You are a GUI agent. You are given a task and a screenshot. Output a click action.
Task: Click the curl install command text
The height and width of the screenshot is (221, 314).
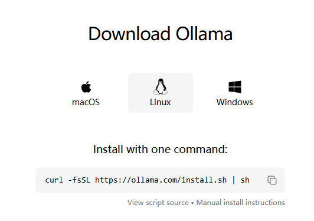147,180
